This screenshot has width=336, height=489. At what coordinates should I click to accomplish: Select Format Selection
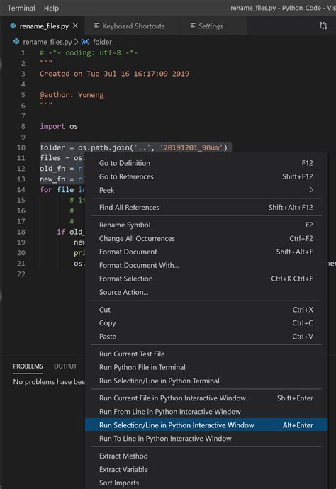(x=206, y=279)
